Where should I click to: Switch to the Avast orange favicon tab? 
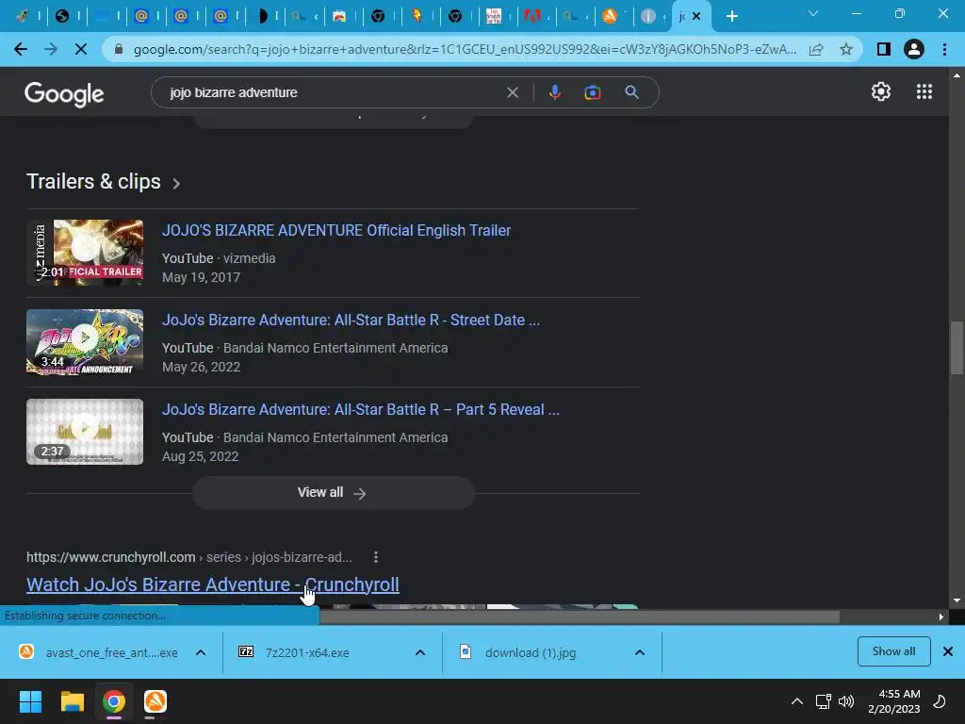(x=610, y=16)
